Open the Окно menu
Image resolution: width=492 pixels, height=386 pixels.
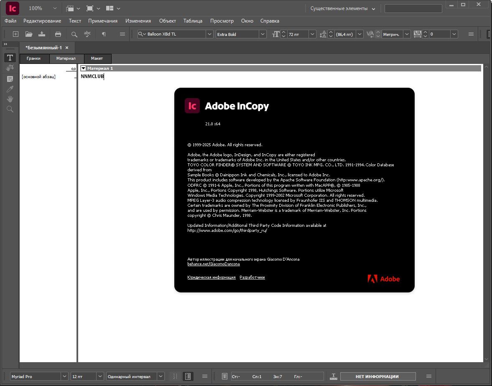pos(247,21)
